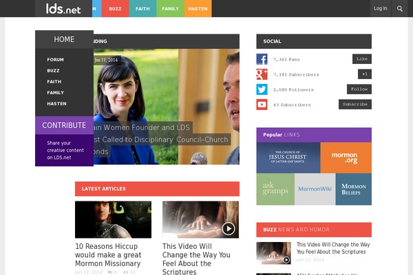Open the ask gramps tile
Image resolution: width=413 pixels, height=275 pixels.
[x=275, y=189]
